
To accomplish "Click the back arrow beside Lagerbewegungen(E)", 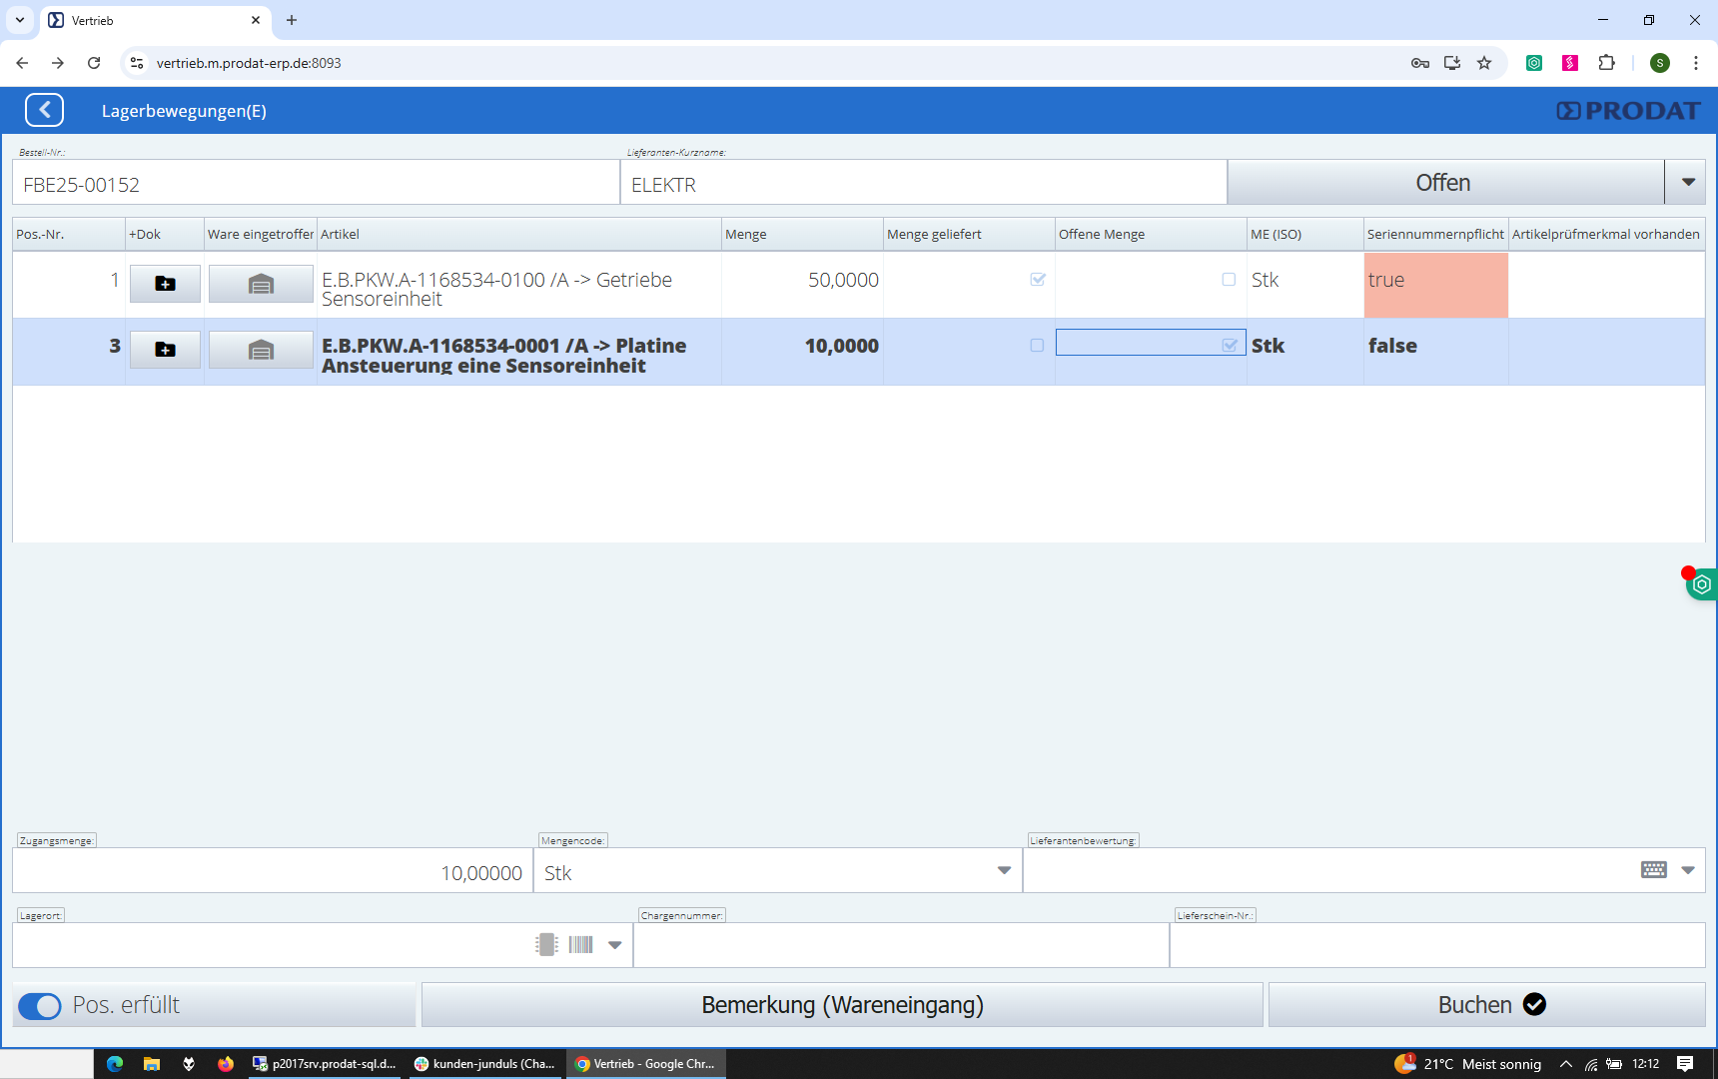I will point(45,110).
